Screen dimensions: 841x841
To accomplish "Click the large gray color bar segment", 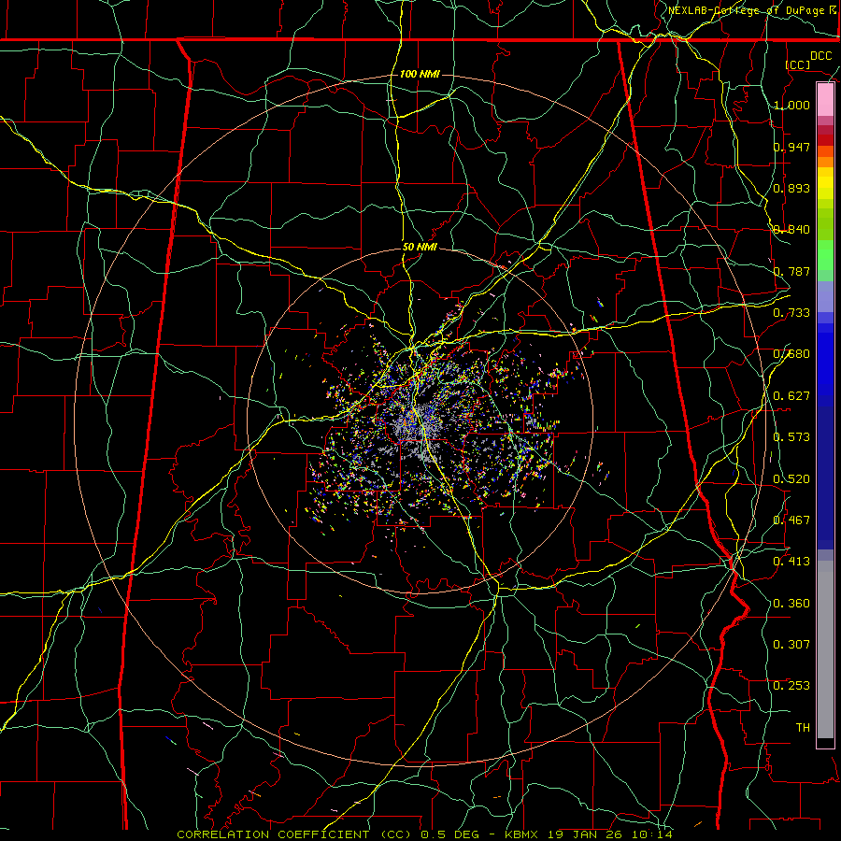I will 825,649.
